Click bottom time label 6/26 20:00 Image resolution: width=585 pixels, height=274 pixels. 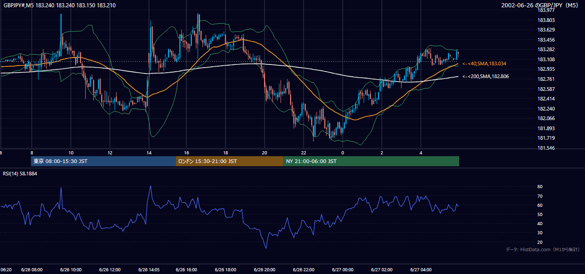point(265,269)
